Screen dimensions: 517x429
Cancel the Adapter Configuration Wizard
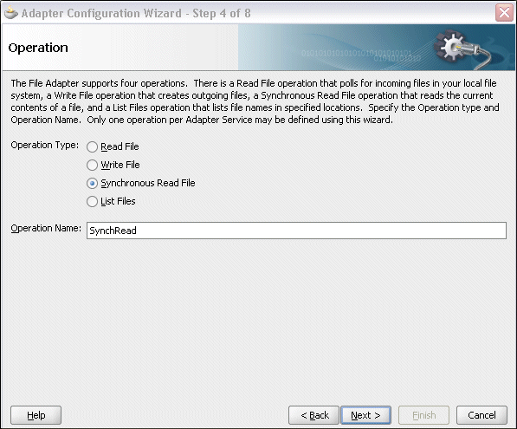[x=481, y=415]
